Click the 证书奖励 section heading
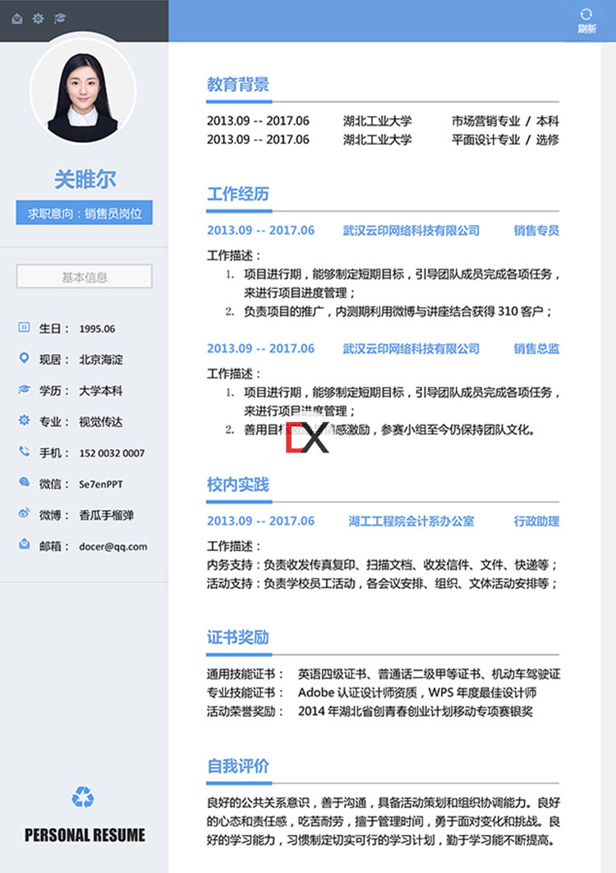This screenshot has height=873, width=616. (x=238, y=637)
